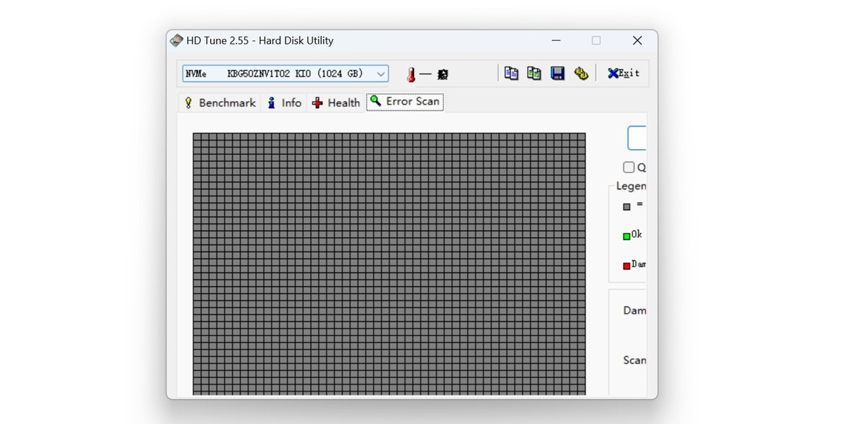848x424 pixels.
Task: Click the copy screenshot to clipboard icon
Action: pos(534,73)
